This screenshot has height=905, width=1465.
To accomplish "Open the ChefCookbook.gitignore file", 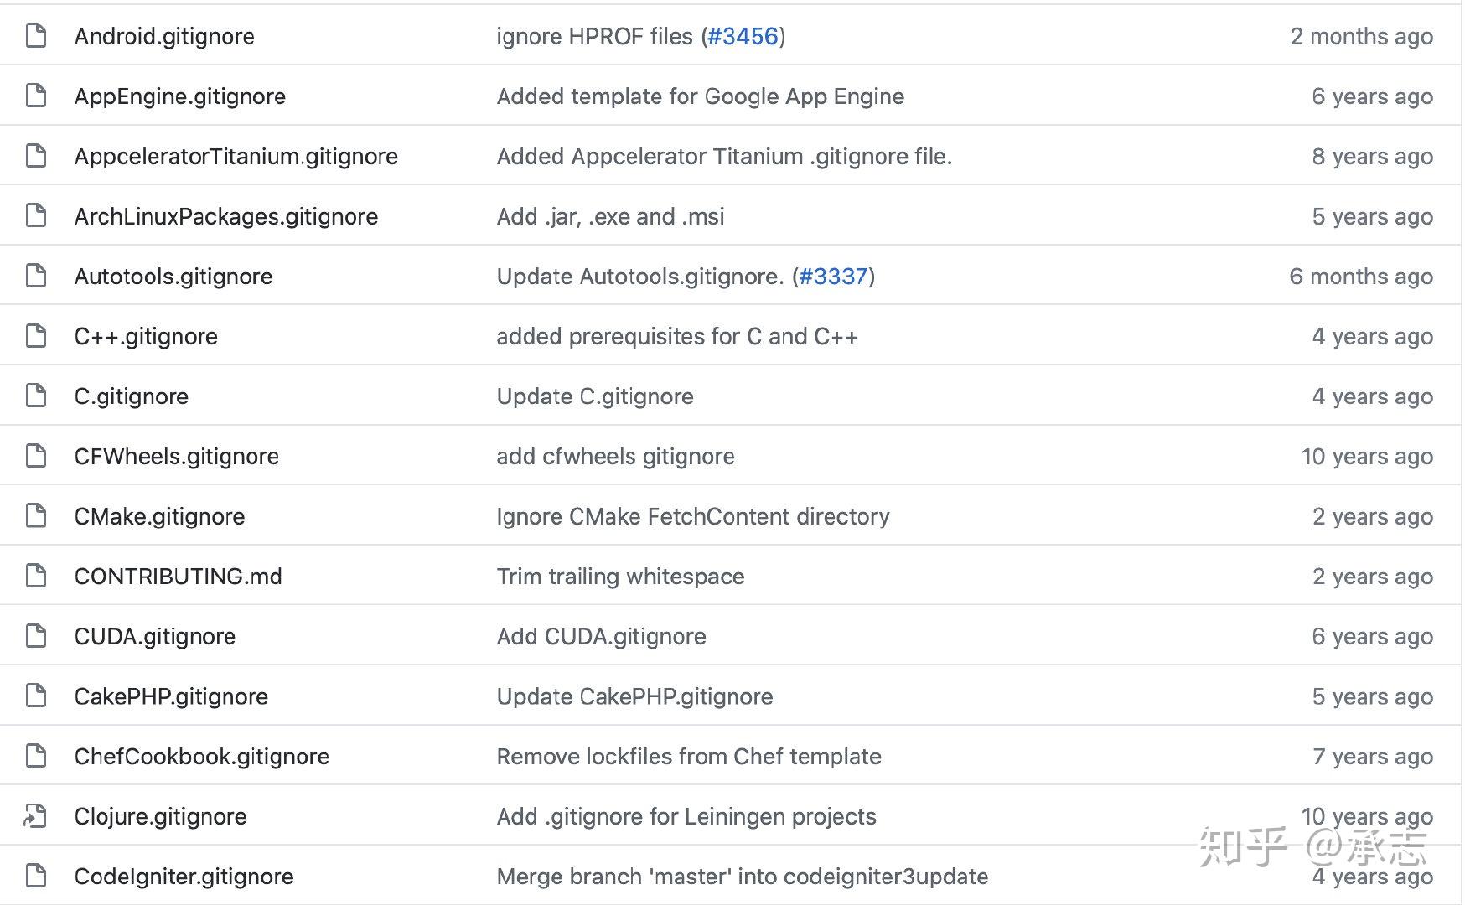I will (201, 757).
